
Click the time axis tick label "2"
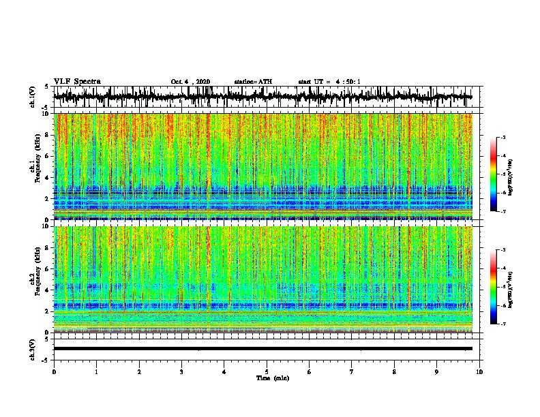coord(139,372)
